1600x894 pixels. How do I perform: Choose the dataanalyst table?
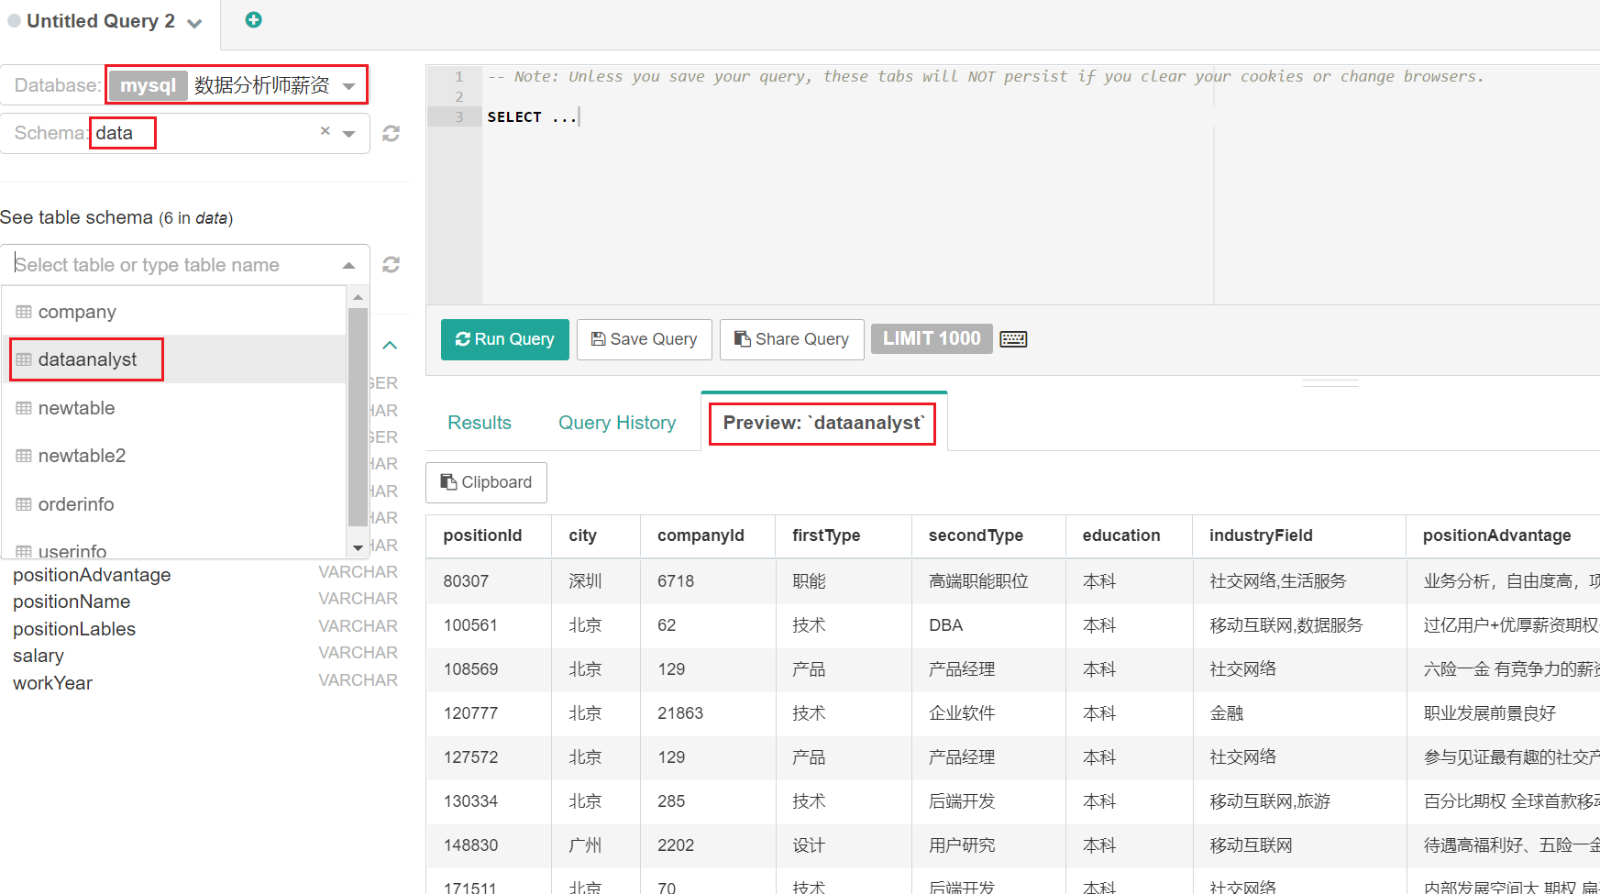click(174, 359)
